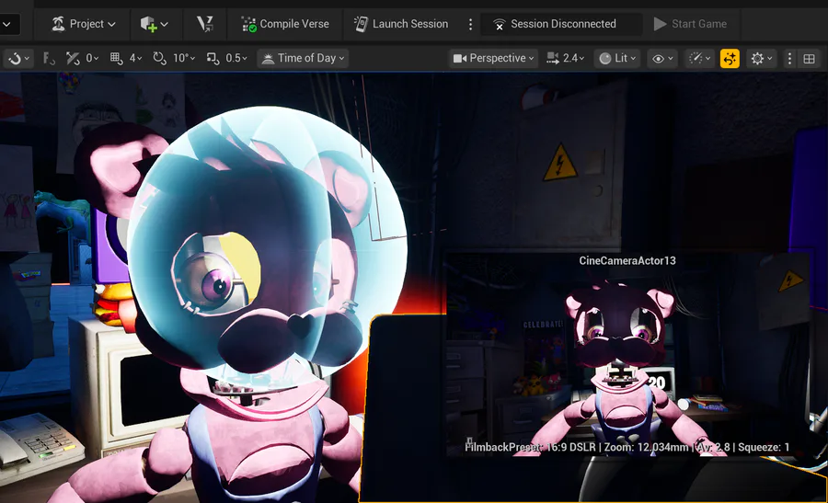Click the viewport layout grid icon
828x503 pixels.
point(809,58)
